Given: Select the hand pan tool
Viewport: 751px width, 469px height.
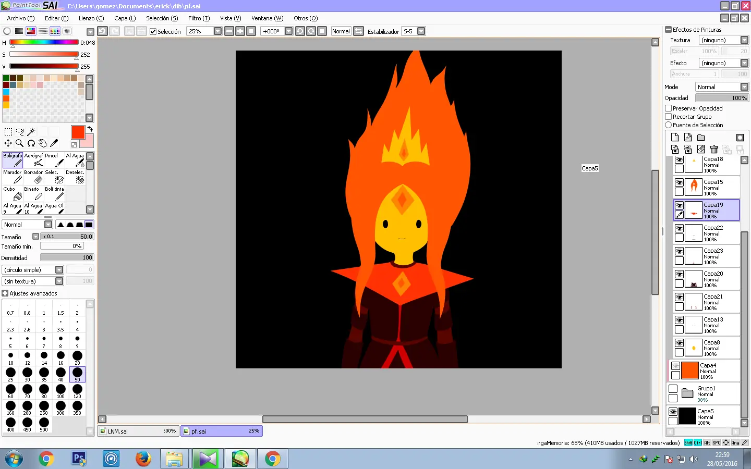Looking at the screenshot, I should point(42,143).
